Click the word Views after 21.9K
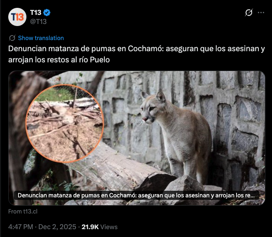The width and height of the screenshot is (272, 237). (109, 227)
